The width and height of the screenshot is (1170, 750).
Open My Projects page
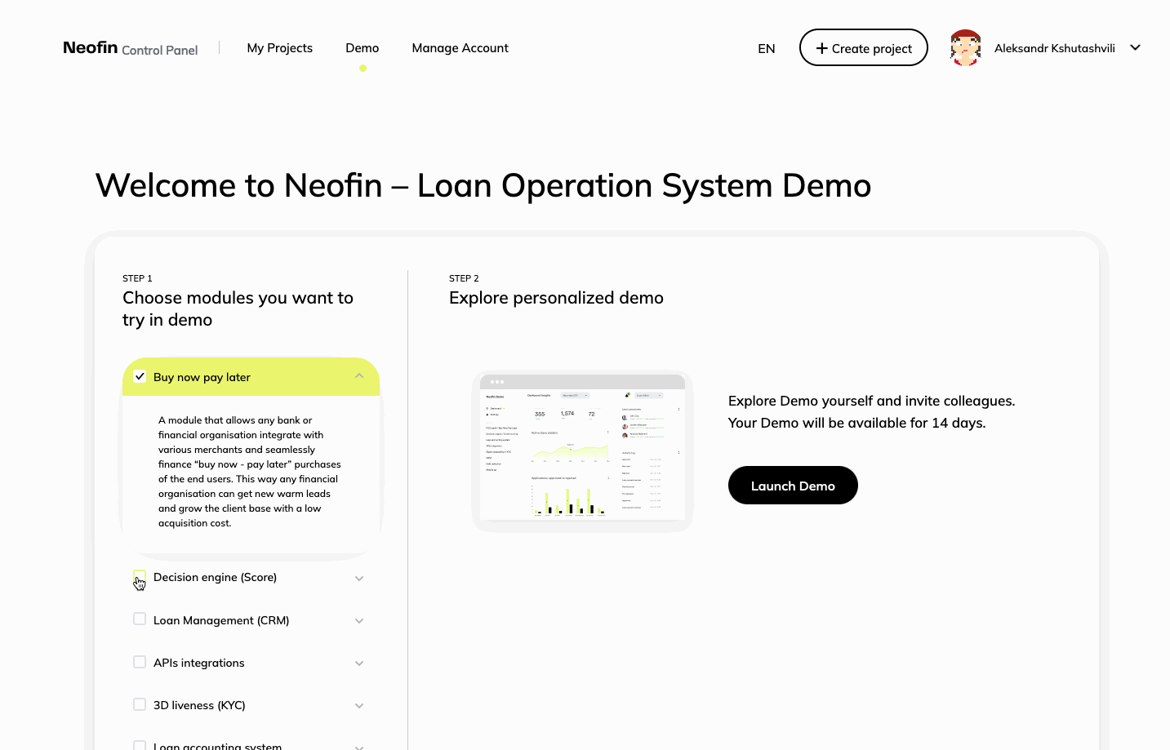point(280,48)
